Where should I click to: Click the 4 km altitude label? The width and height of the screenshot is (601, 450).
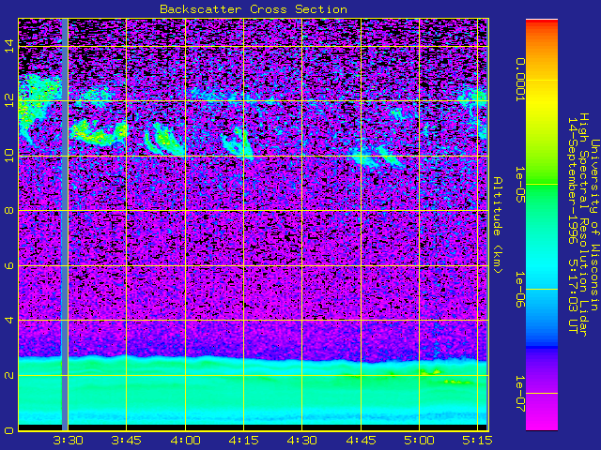click(9, 320)
